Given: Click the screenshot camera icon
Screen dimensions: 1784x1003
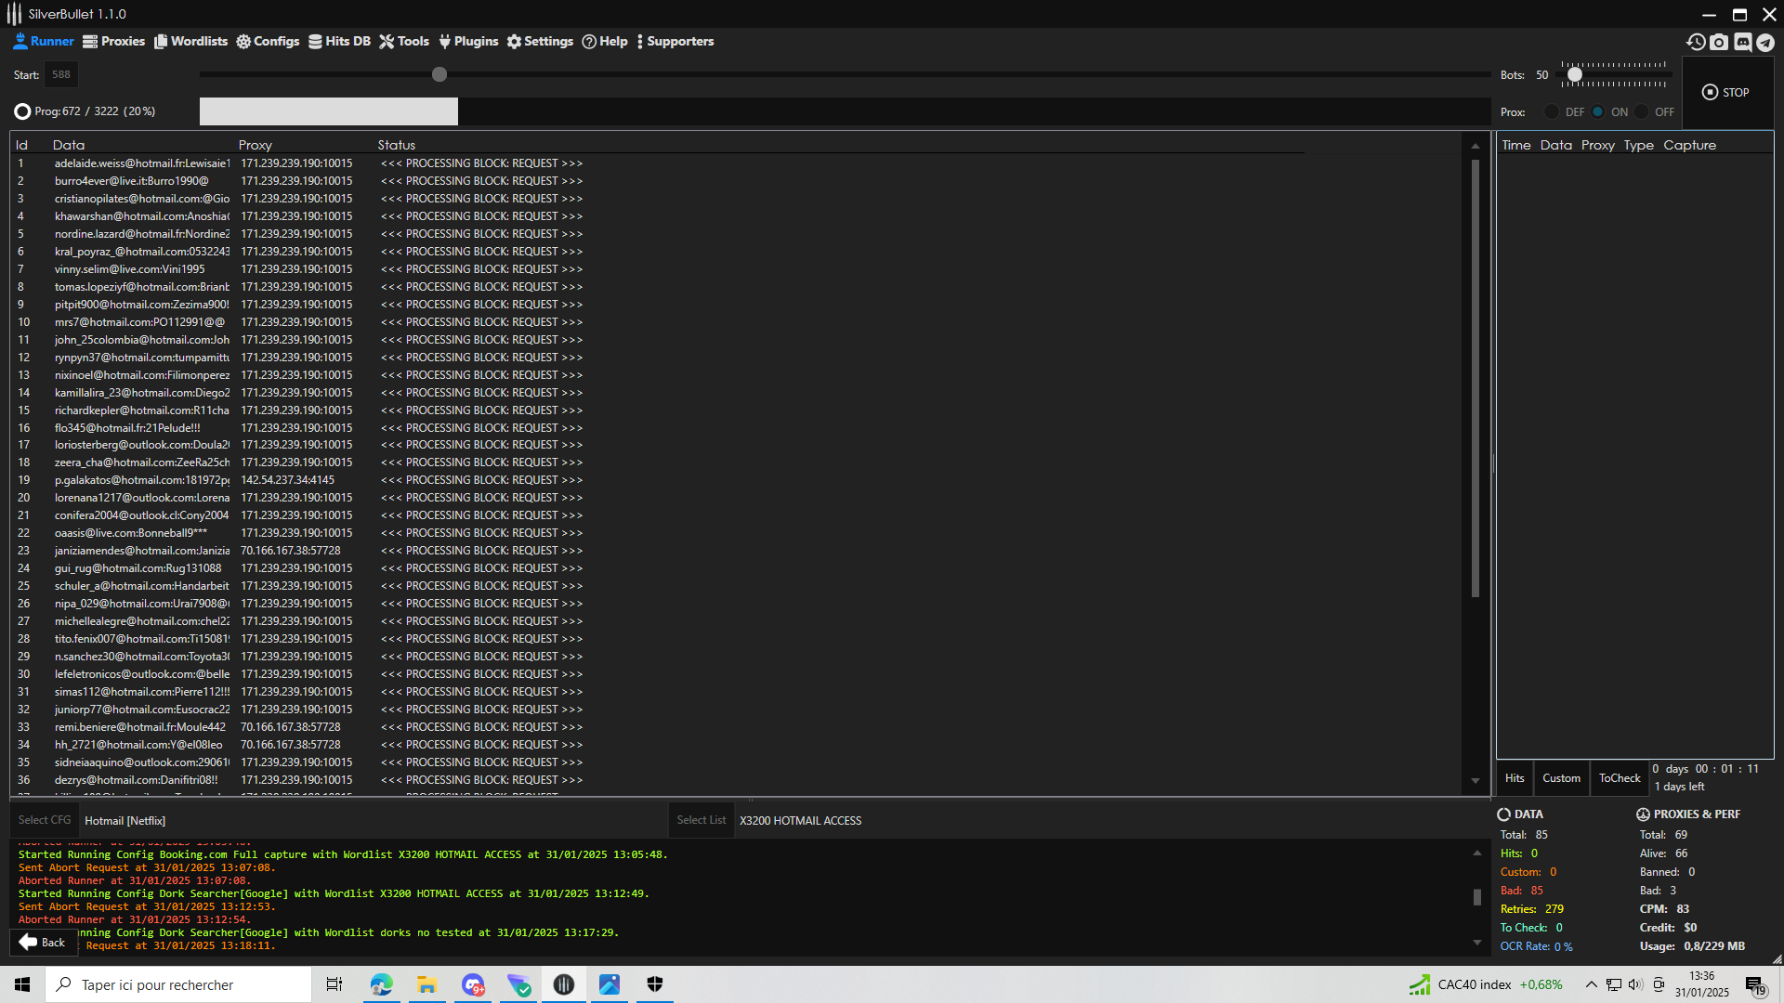Looking at the screenshot, I should point(1719,42).
